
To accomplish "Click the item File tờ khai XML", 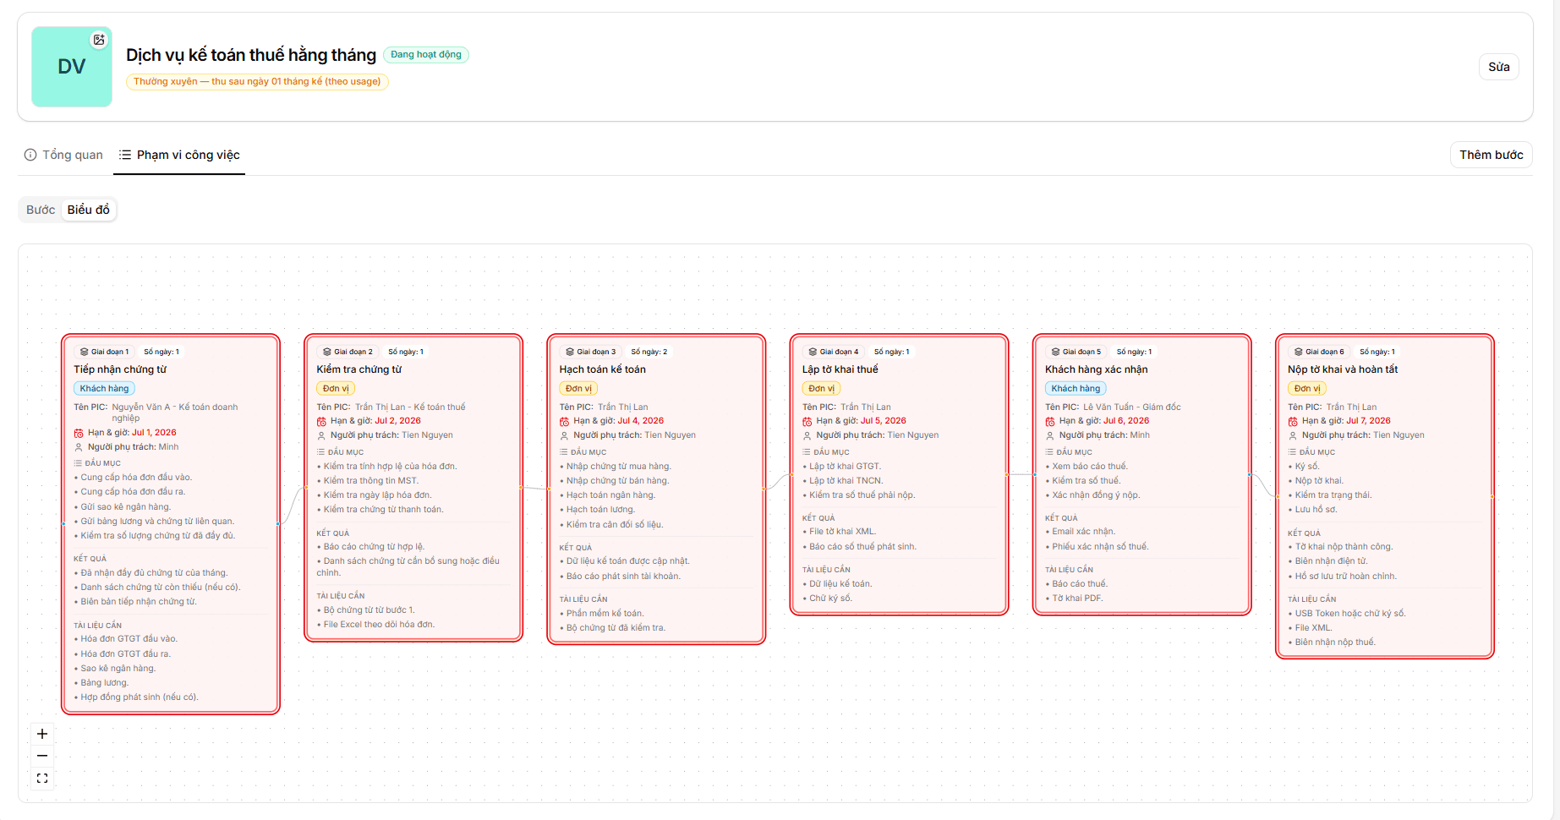I will coord(842,532).
